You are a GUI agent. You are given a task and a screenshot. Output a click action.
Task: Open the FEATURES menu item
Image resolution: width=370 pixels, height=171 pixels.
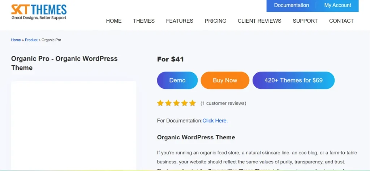pyautogui.click(x=180, y=21)
